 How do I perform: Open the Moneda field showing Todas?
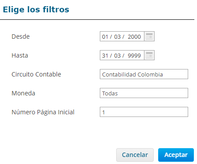pos(144,93)
